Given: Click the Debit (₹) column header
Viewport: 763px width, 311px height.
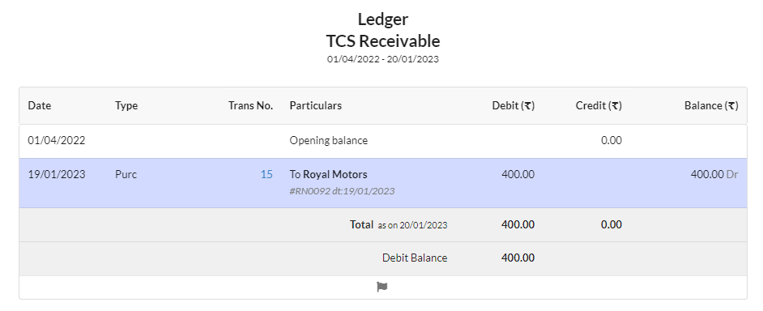Looking at the screenshot, I should (x=514, y=105).
